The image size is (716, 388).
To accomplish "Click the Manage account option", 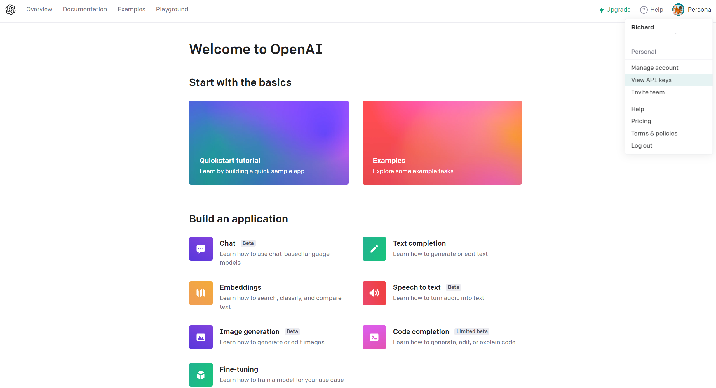I will click(655, 67).
